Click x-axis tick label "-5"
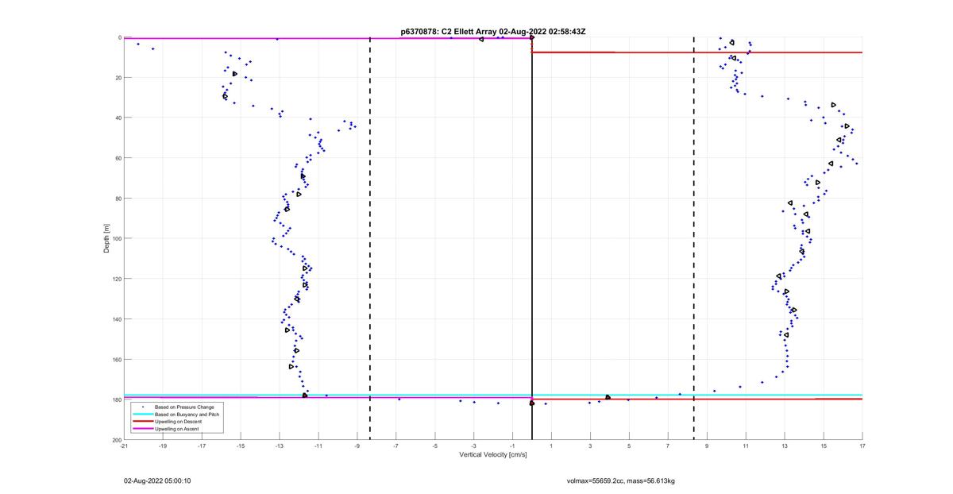The width and height of the screenshot is (953, 494). [x=435, y=446]
